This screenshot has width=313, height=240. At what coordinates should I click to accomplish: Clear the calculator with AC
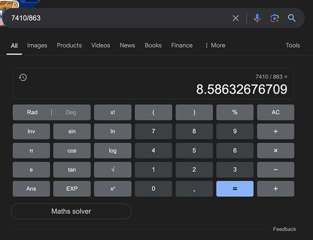coord(275,112)
